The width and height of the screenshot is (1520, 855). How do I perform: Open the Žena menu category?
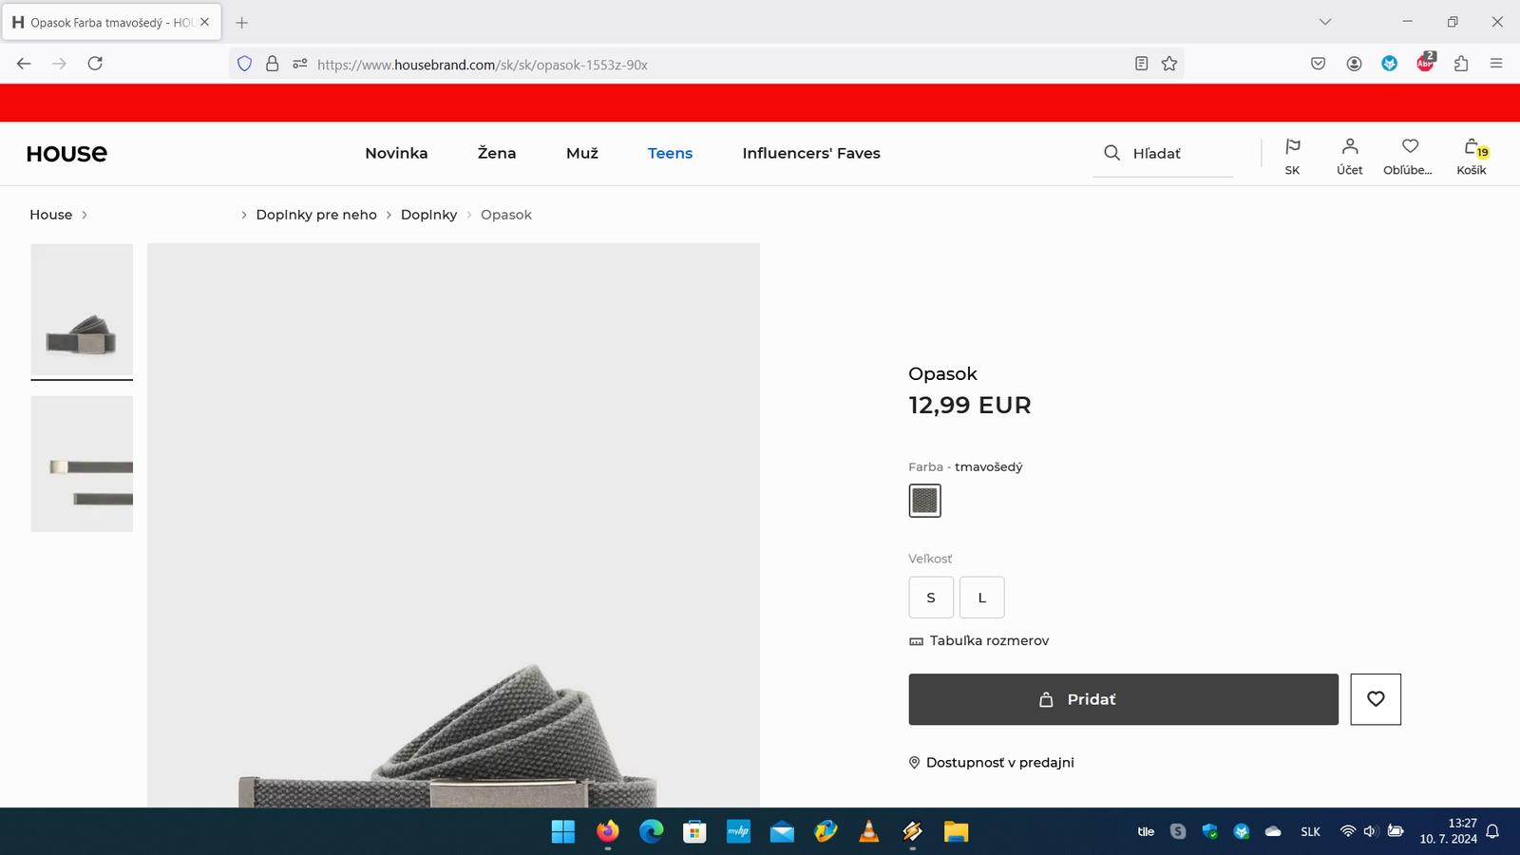496,153
